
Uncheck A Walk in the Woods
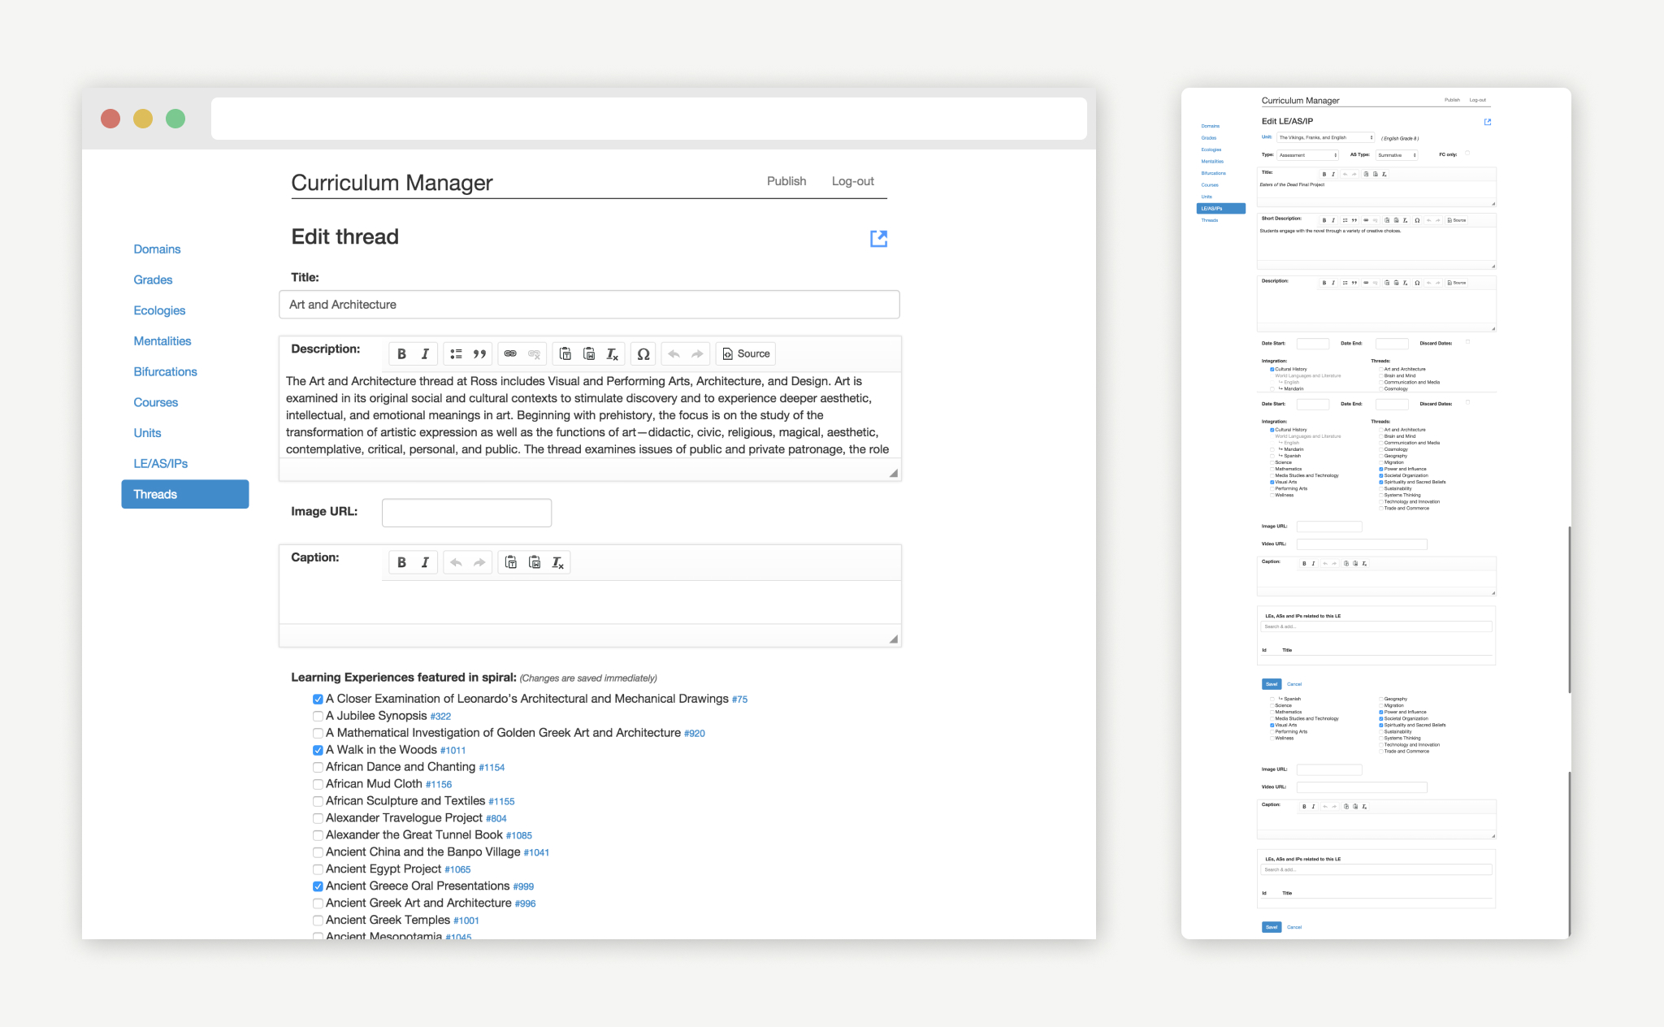pyautogui.click(x=318, y=750)
